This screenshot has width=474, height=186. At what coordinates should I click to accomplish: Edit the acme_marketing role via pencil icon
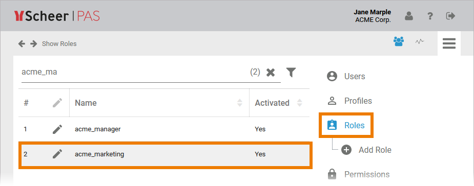click(x=57, y=154)
